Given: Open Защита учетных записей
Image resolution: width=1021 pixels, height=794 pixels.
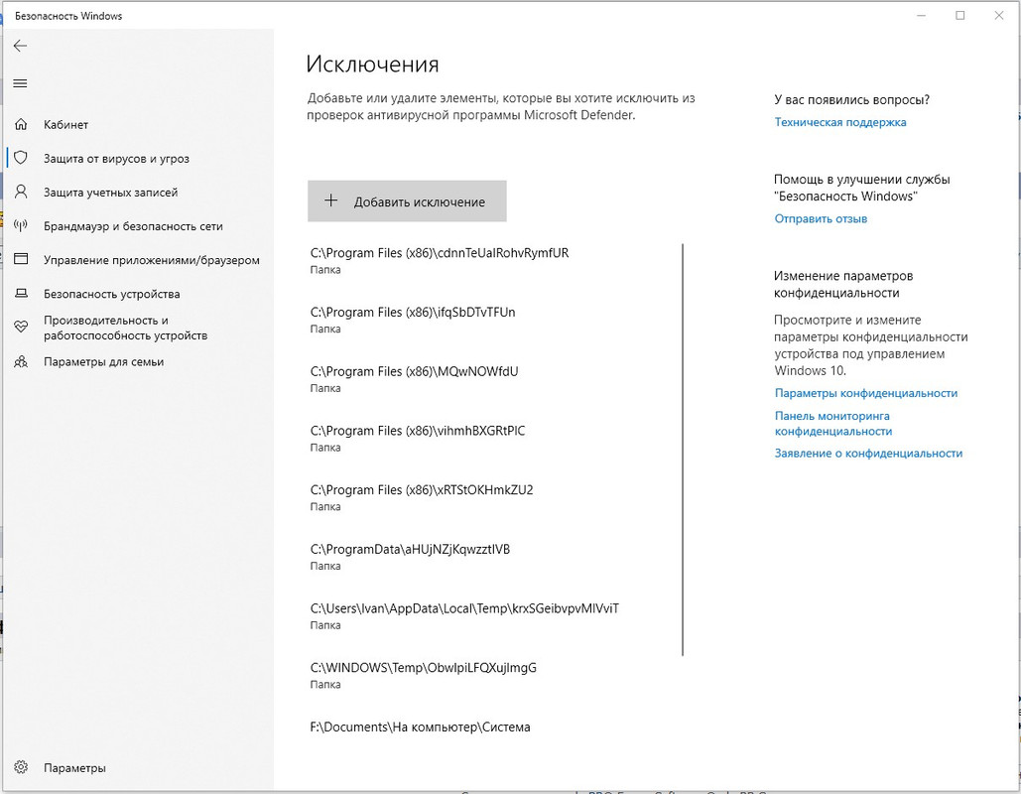Looking at the screenshot, I should (x=111, y=193).
